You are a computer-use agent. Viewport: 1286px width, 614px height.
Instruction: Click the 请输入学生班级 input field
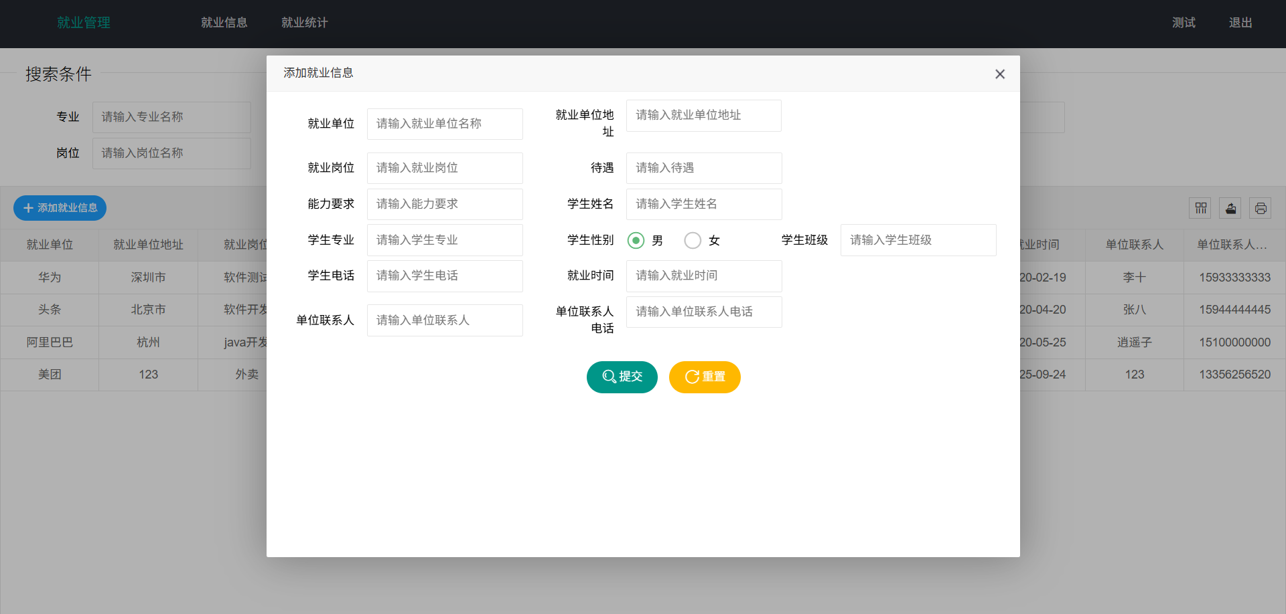point(918,240)
